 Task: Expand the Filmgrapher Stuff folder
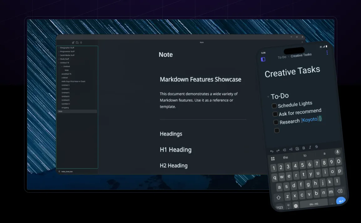click(x=59, y=48)
